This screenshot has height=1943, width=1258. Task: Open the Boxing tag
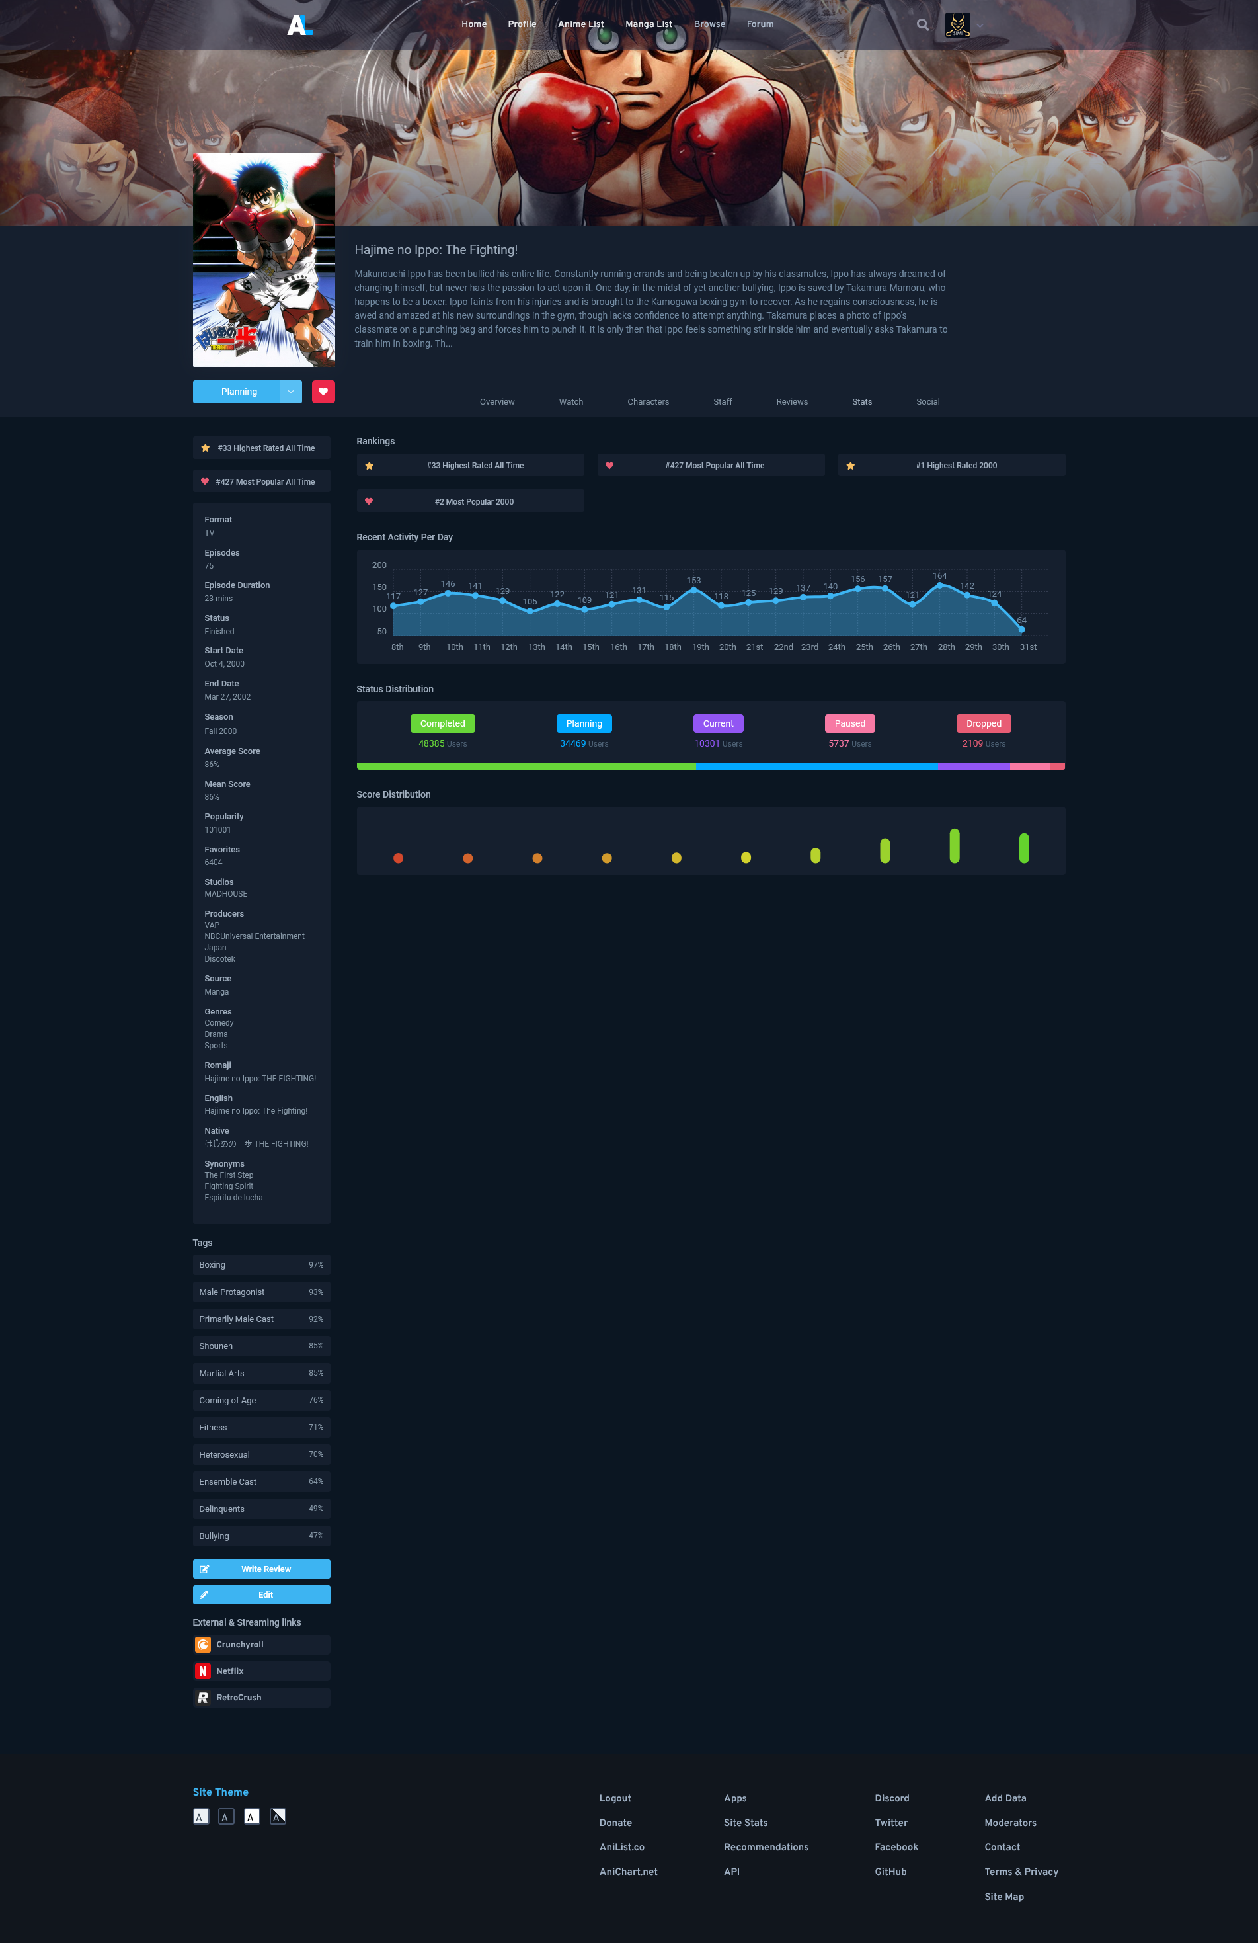click(x=261, y=1265)
